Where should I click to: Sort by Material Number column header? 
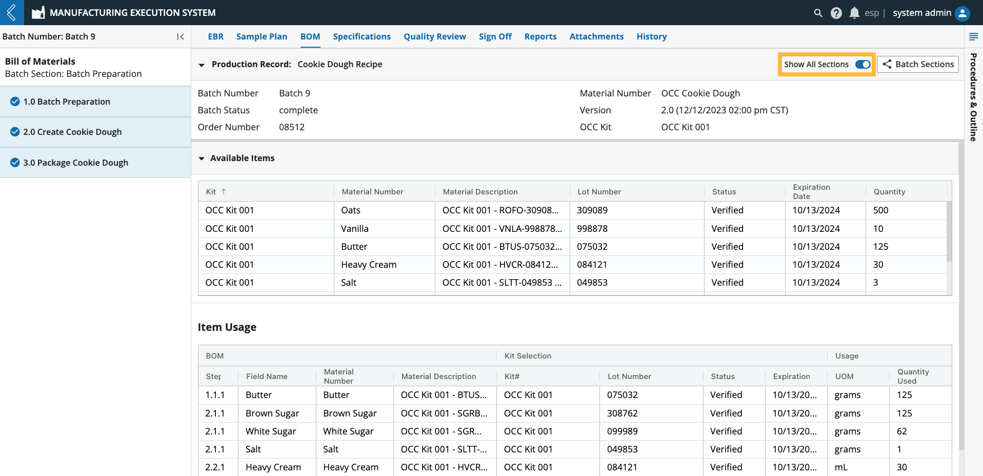pyautogui.click(x=372, y=192)
